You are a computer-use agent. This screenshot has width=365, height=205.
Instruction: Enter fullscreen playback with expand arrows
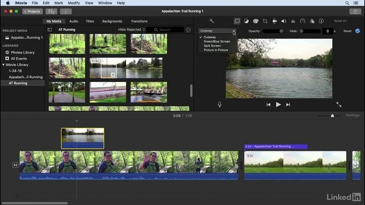339,105
